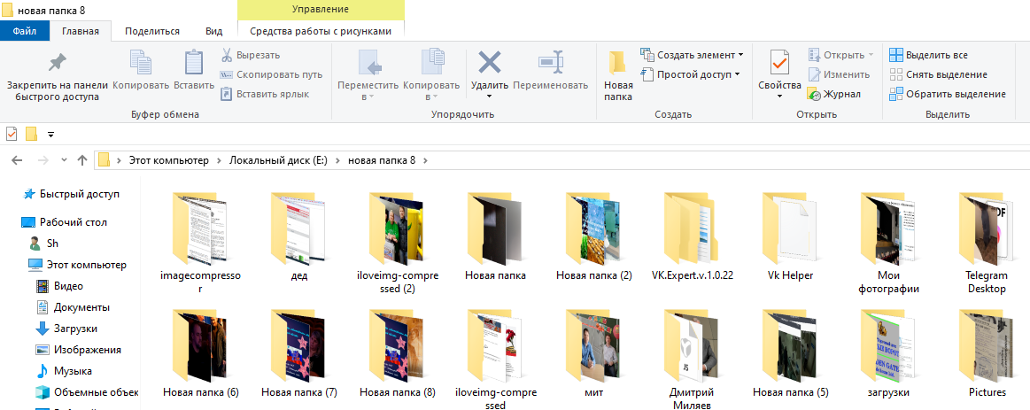Click the Rename icon in ribbon
The image size is (1030, 410).
point(550,63)
